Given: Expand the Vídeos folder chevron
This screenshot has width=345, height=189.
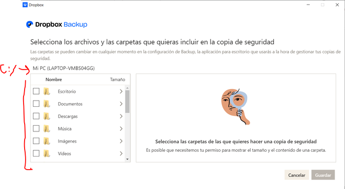Looking at the screenshot, I should pyautogui.click(x=121, y=153).
